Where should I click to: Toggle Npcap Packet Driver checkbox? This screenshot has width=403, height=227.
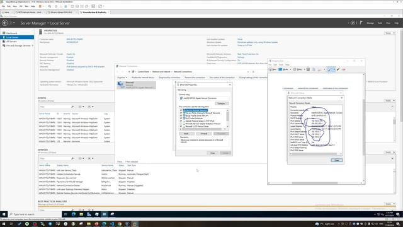[181, 115]
